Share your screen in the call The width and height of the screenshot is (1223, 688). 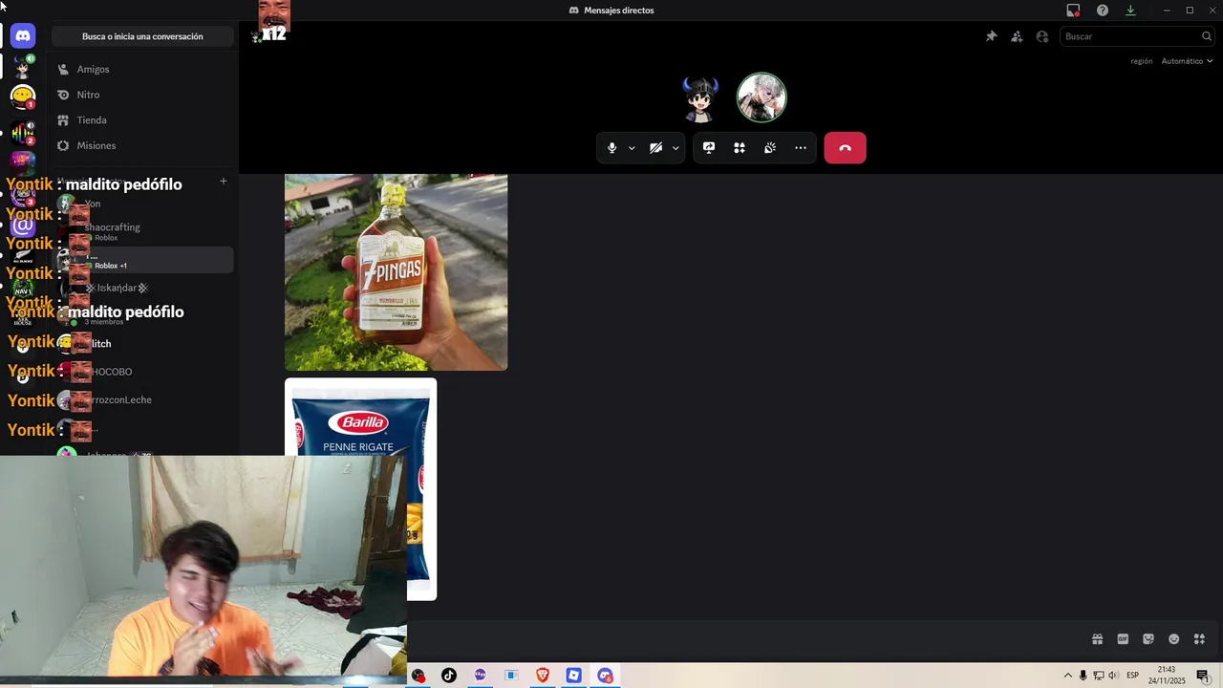709,148
